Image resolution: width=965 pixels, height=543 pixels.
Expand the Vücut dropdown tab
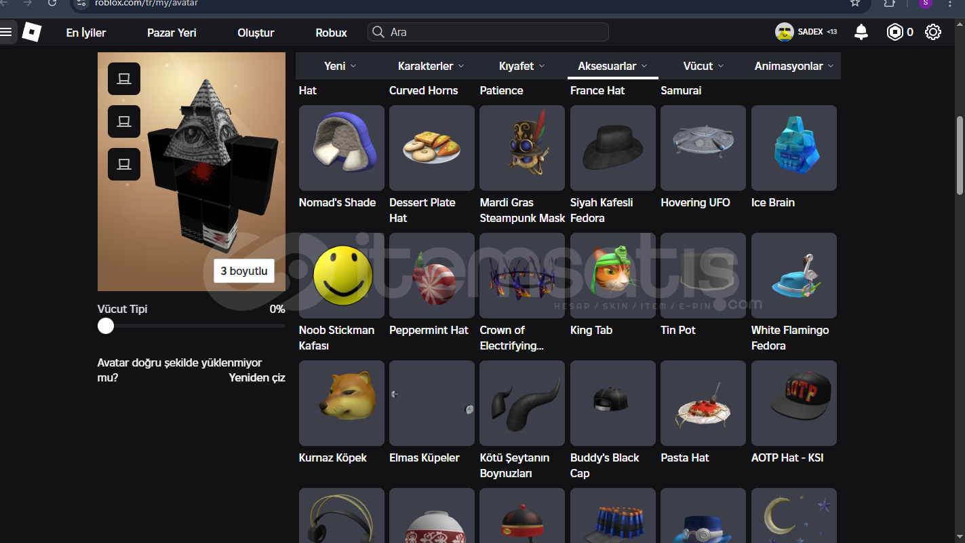point(704,66)
